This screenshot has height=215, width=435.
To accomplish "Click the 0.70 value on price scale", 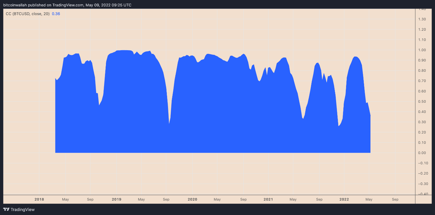I will pyautogui.click(x=422, y=81).
